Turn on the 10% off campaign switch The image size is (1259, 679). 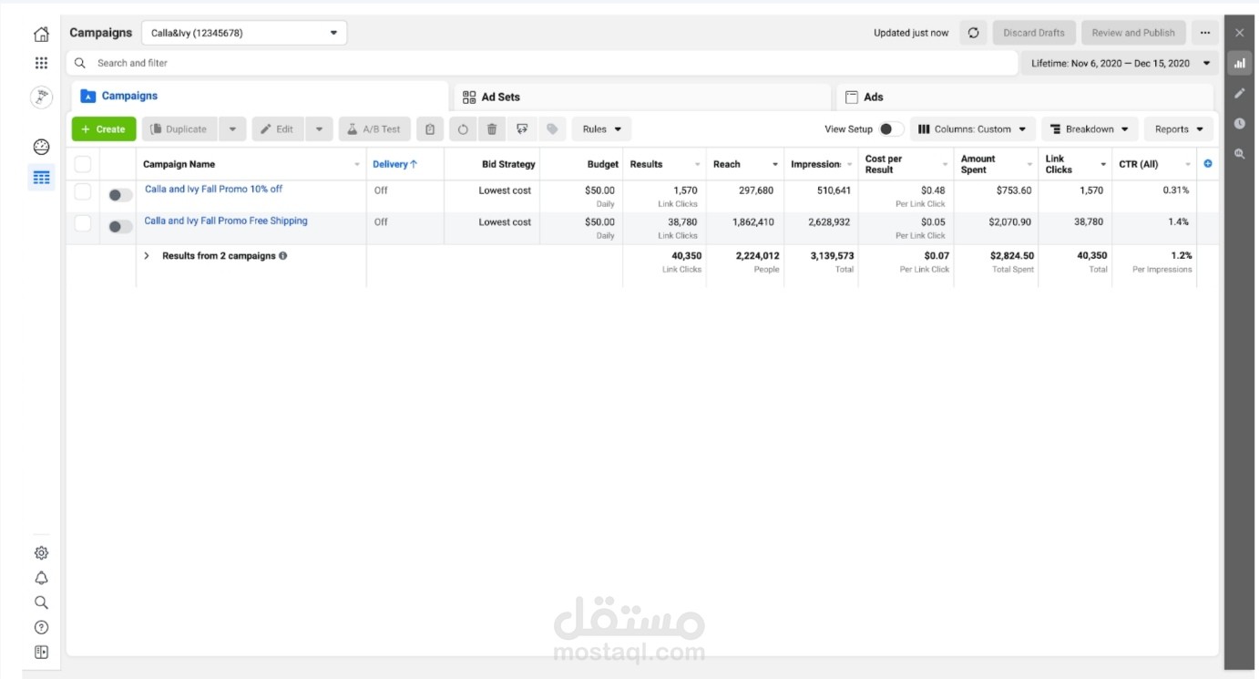(x=119, y=195)
